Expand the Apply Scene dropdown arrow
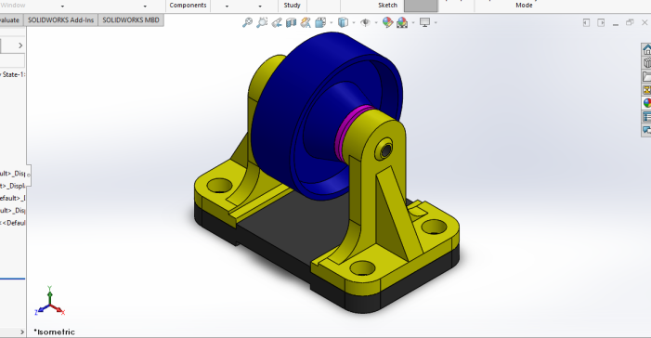651x338 pixels. click(412, 23)
